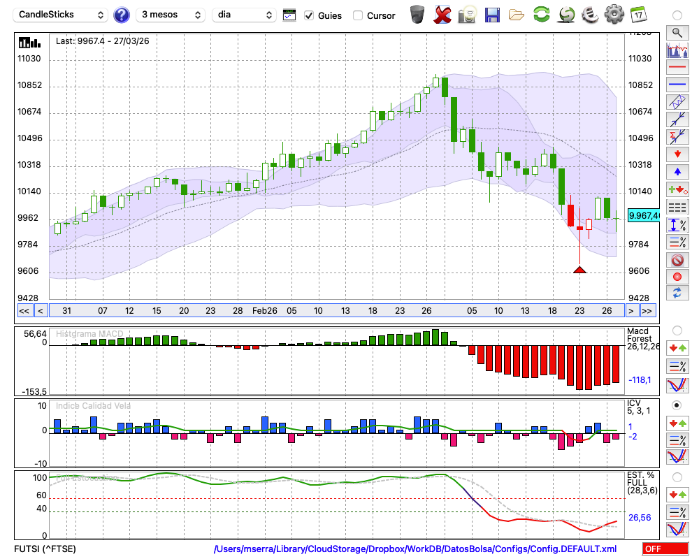Click red-green arrows button beside Macd panel
699x559 pixels.
(x=677, y=348)
